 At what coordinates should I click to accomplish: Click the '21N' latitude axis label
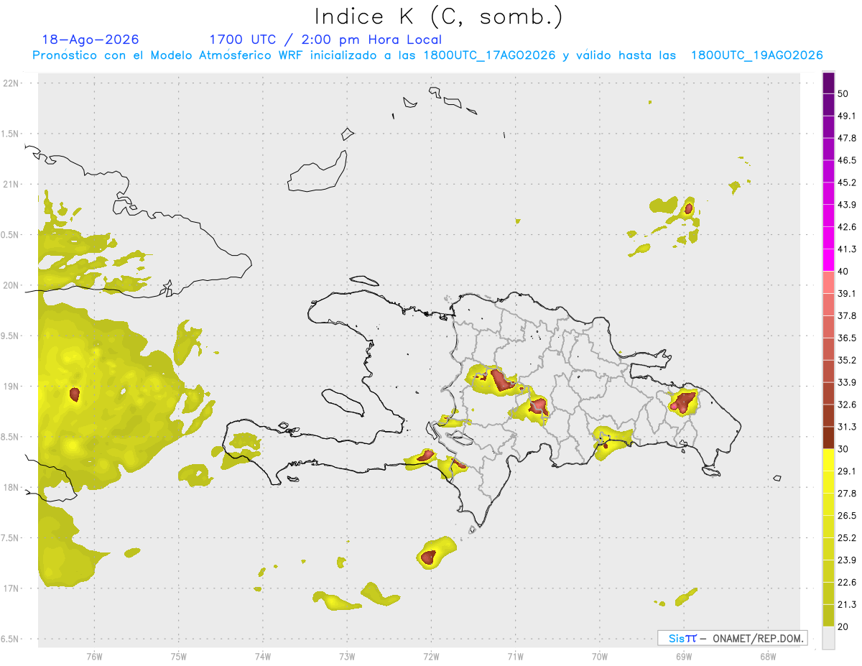[x=11, y=184]
